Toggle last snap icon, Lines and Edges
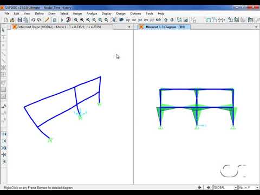 tap(4, 161)
